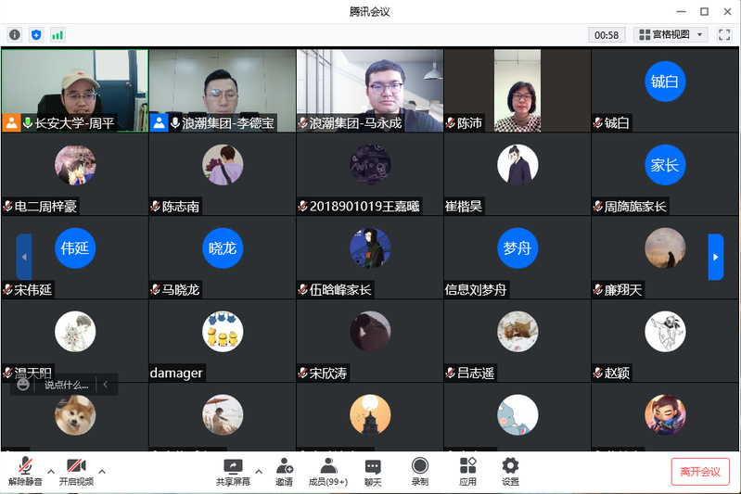The image size is (741, 494).
Task: Expand the video options arrow
Action: coord(102,469)
